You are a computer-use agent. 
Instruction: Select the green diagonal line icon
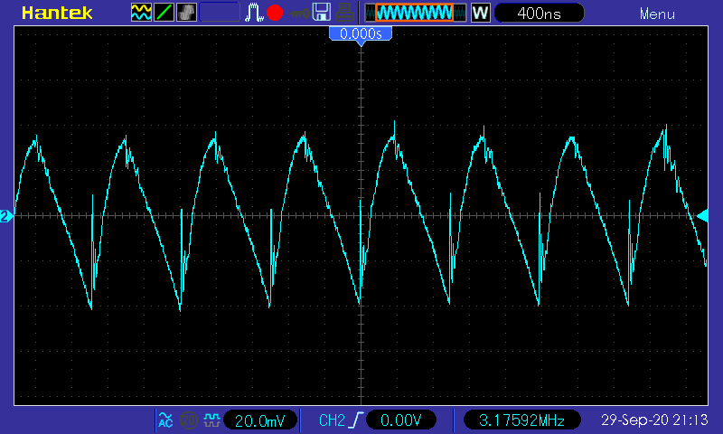click(164, 13)
